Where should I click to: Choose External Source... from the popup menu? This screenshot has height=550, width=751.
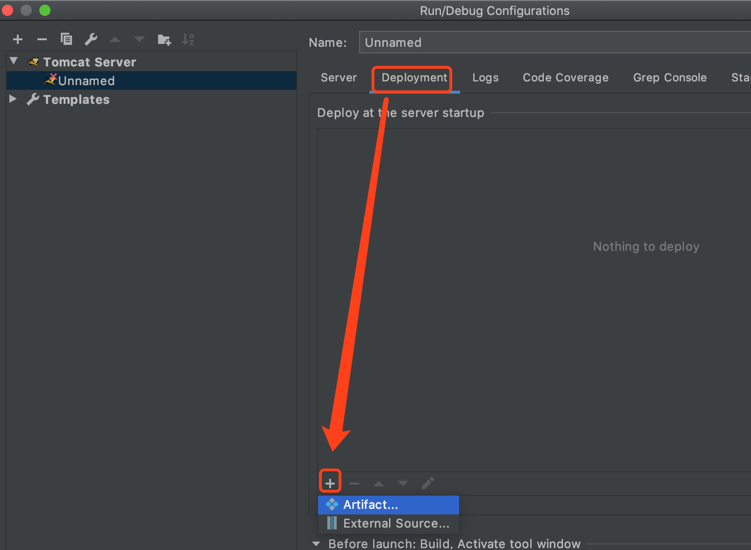(388, 523)
